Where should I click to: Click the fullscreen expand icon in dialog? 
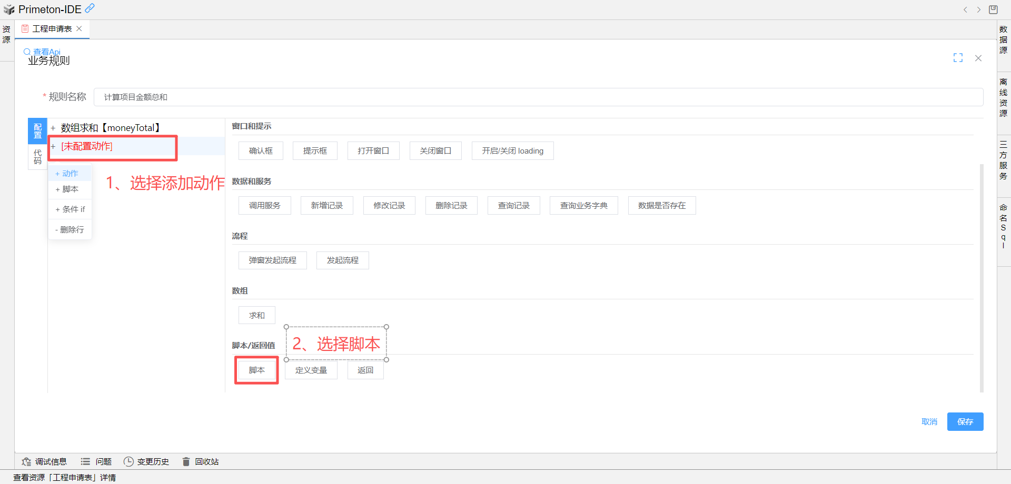coord(958,58)
